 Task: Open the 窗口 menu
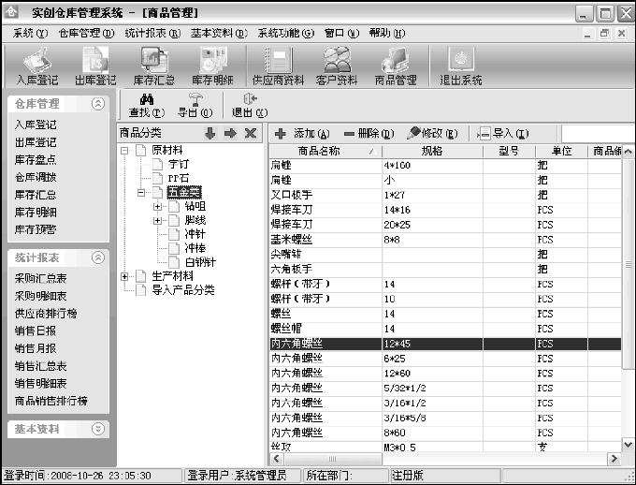(342, 34)
